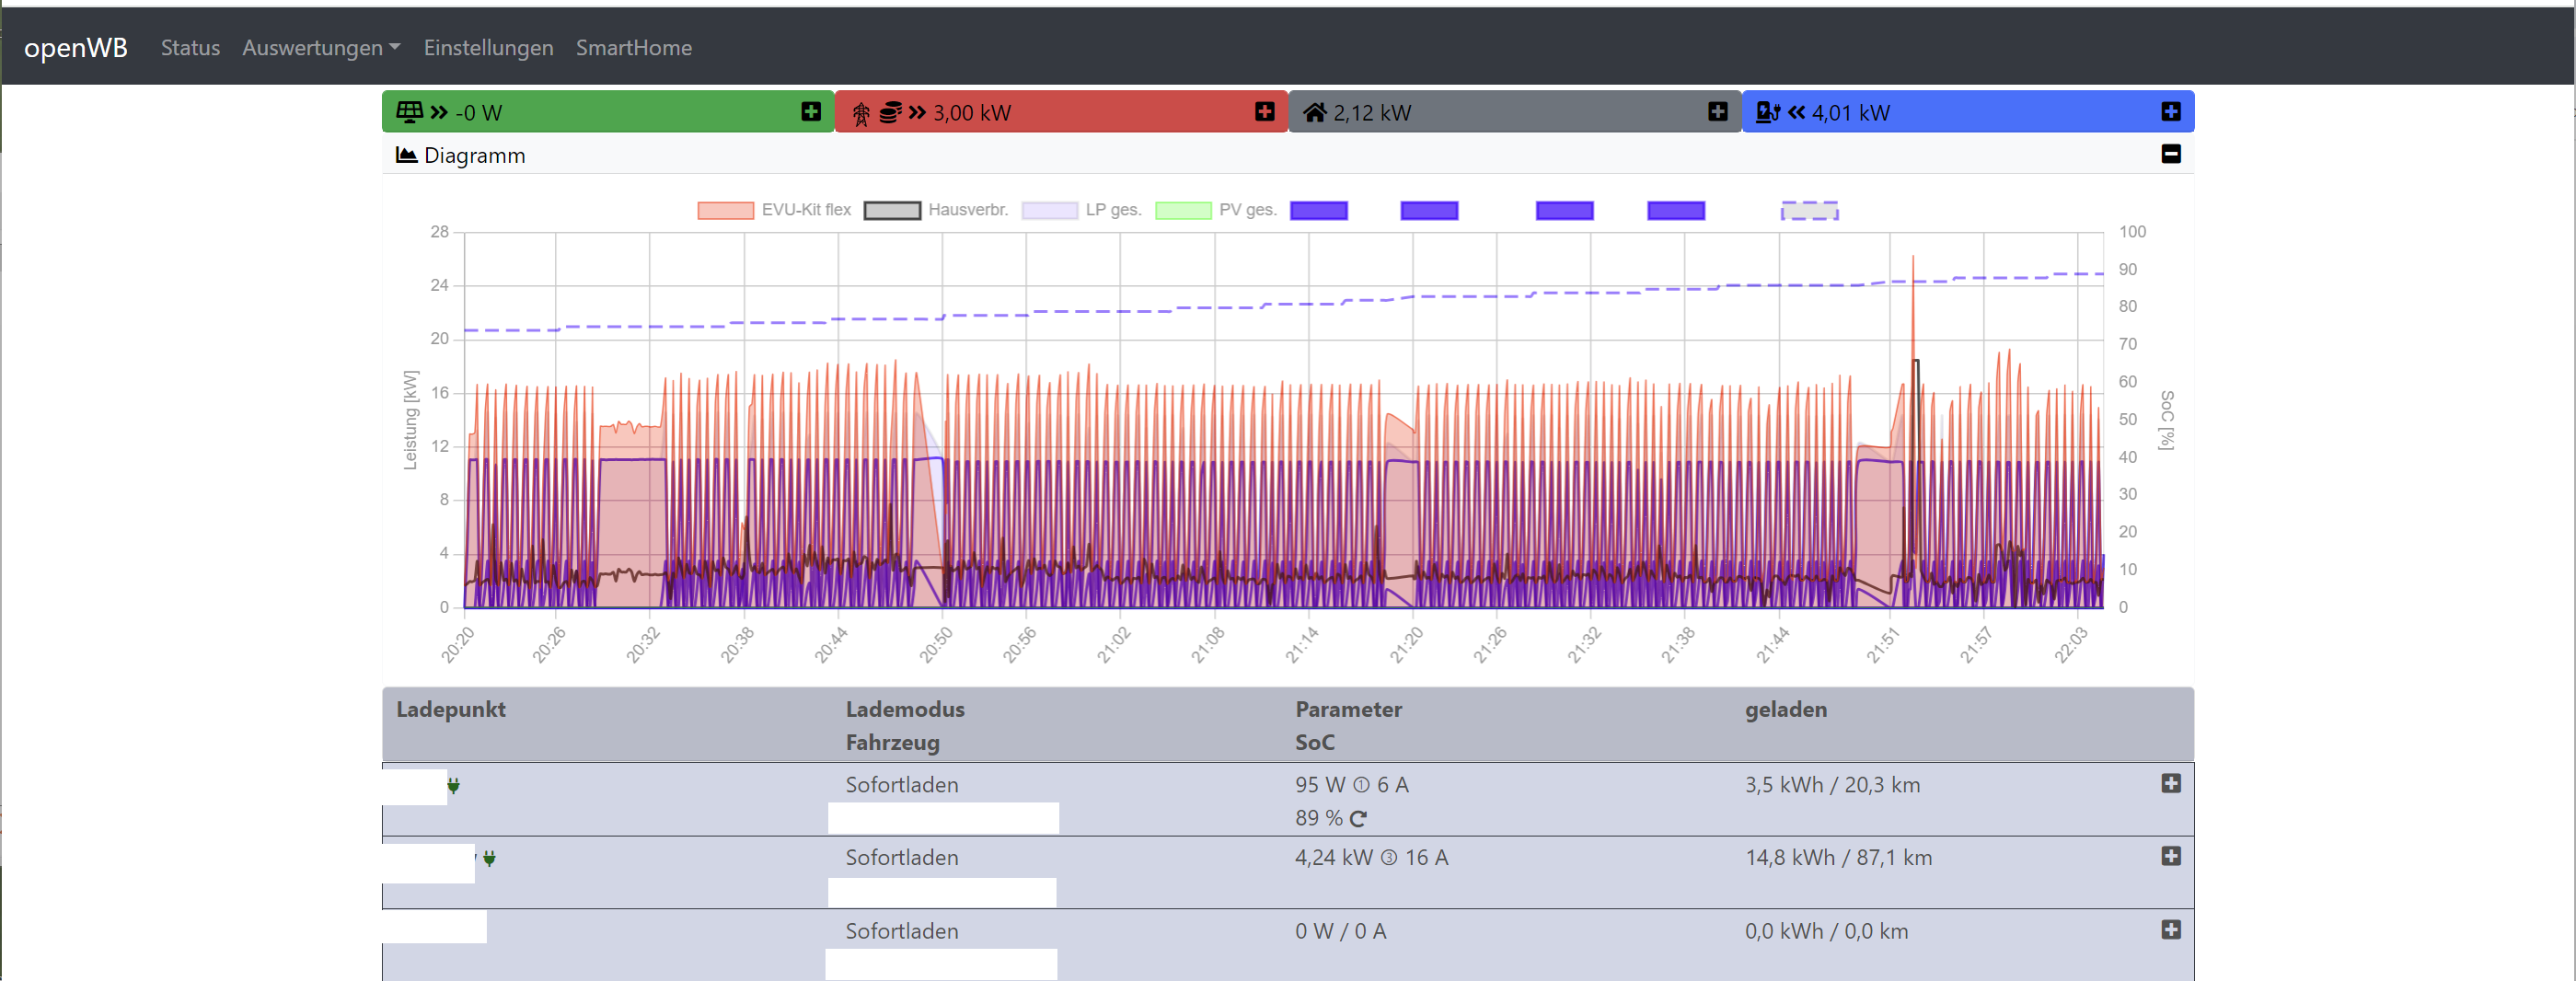Go to Einstellungen in navigation bar

click(x=488, y=48)
